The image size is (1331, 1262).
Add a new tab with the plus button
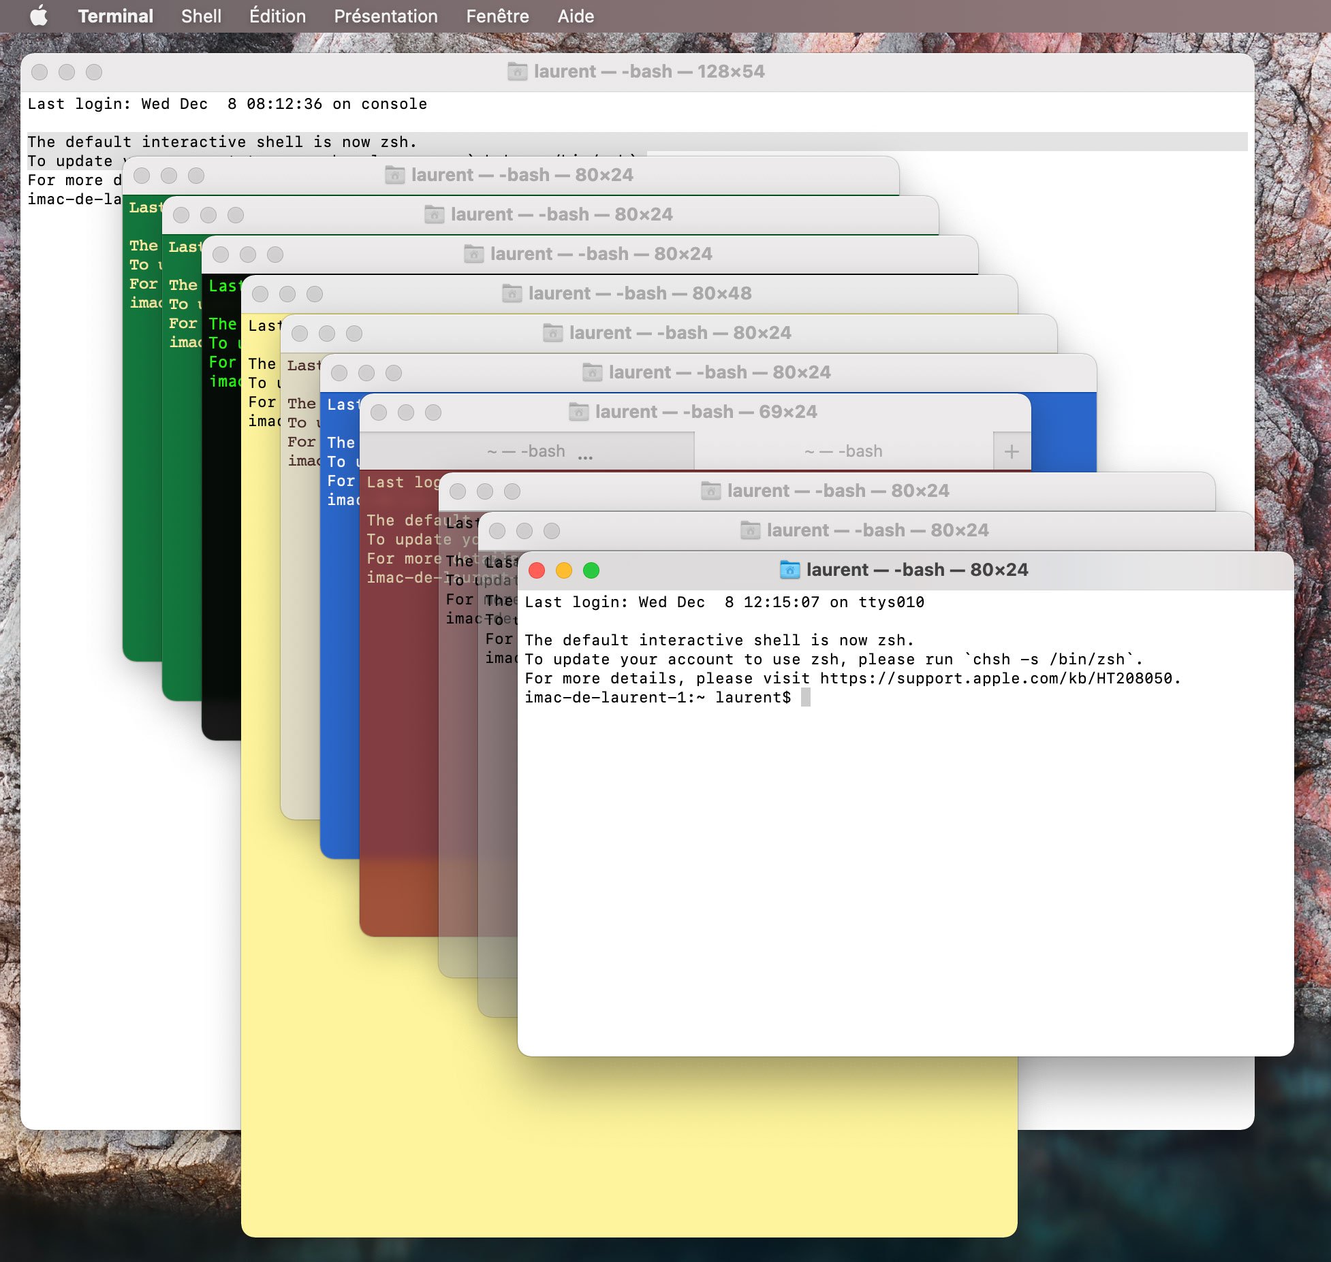pyautogui.click(x=1012, y=451)
